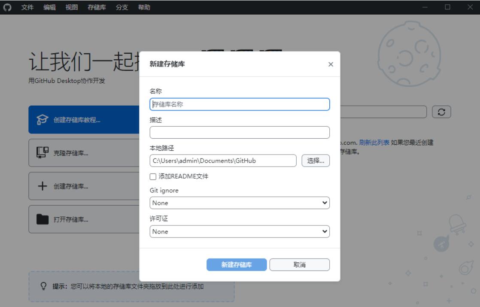Click the refresh icon button beside the filter field

tap(442, 111)
